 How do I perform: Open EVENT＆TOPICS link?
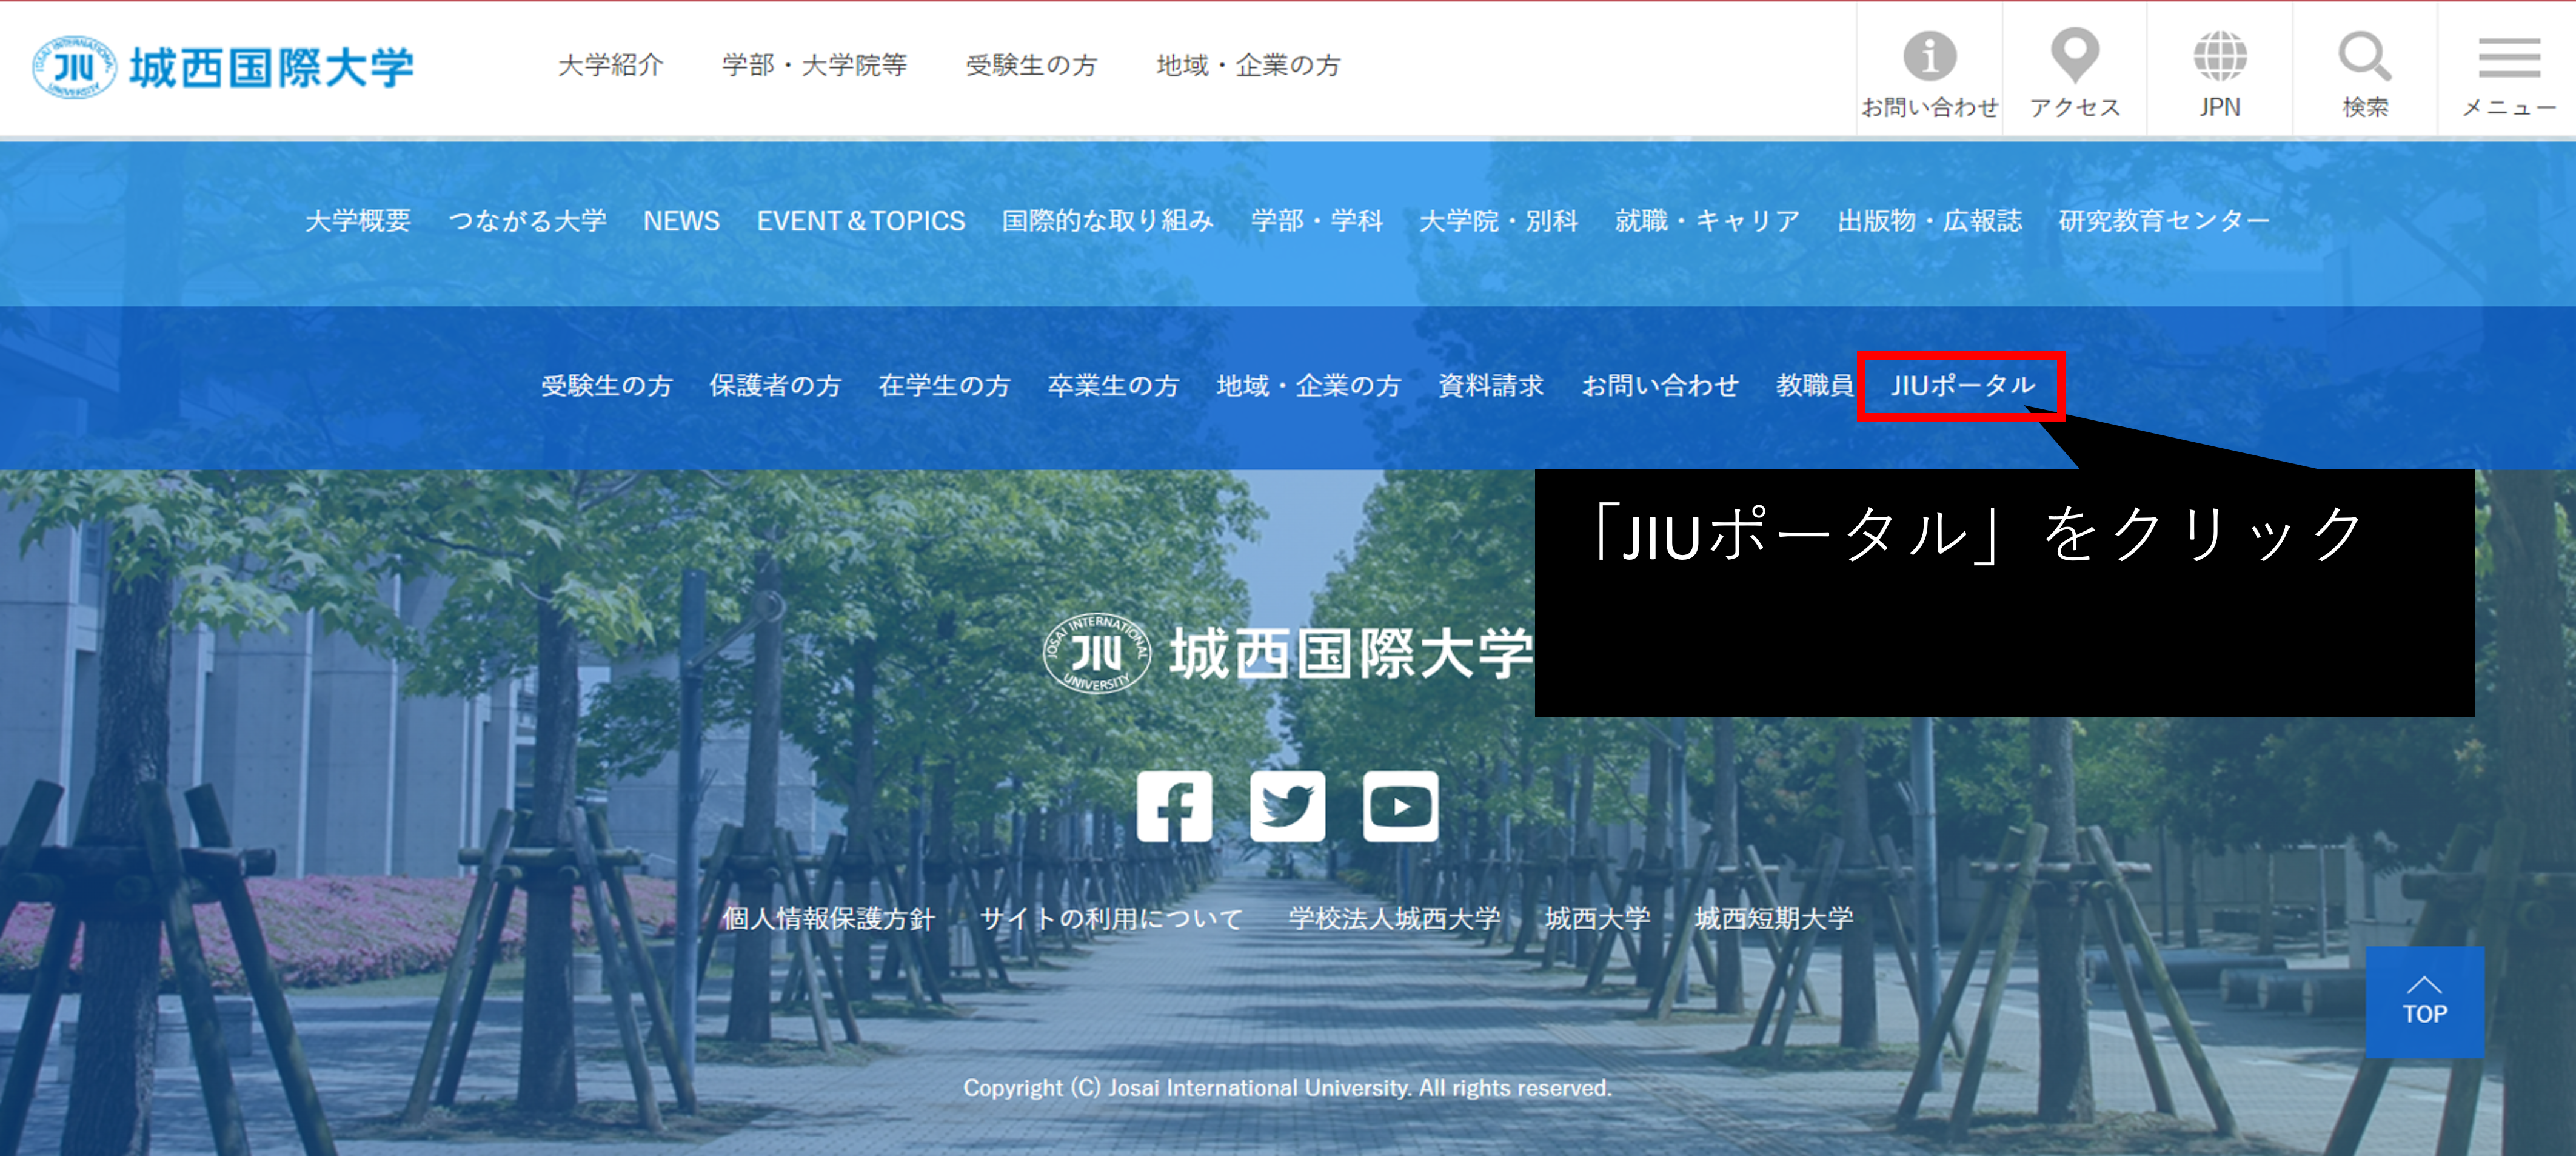coord(861,220)
